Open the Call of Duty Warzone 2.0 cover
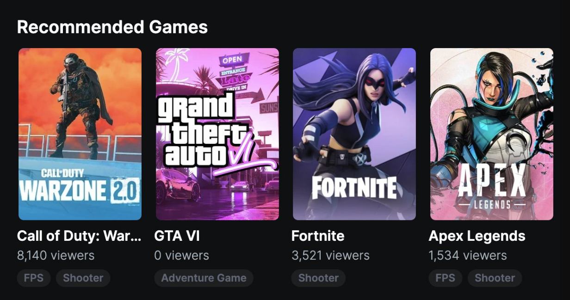 tap(80, 134)
